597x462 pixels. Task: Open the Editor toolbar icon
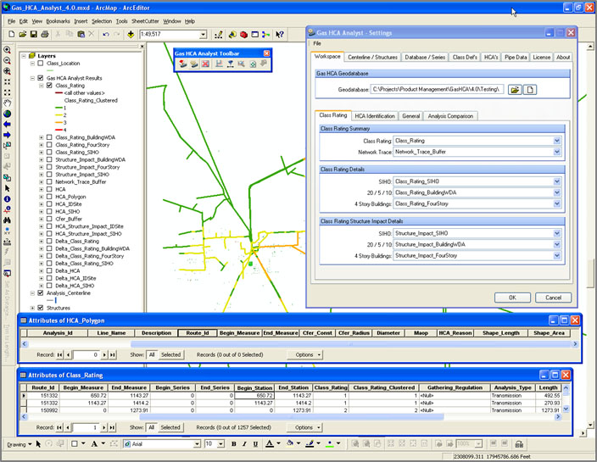pyautogui.click(x=218, y=35)
